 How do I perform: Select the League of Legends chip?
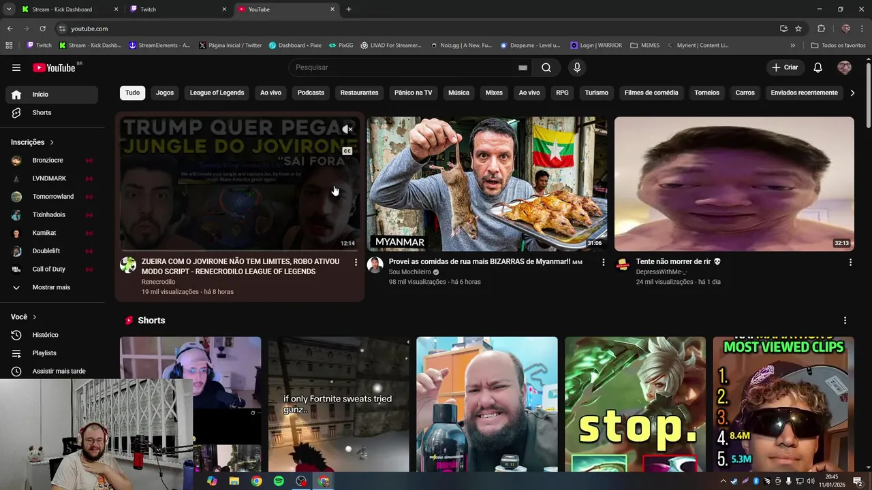217,93
